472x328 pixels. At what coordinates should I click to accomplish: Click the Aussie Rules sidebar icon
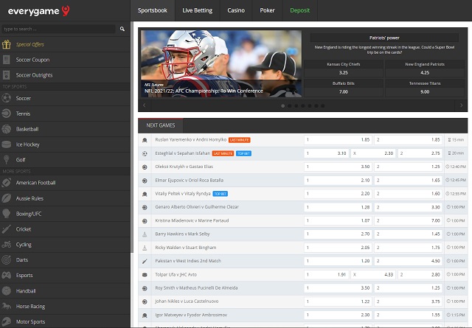[x=7, y=198]
